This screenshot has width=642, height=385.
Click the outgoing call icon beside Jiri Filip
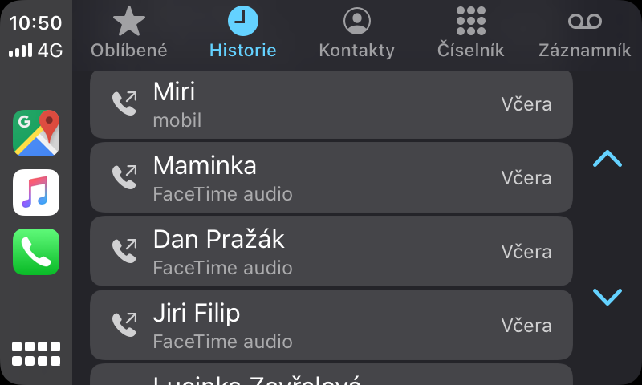(124, 325)
